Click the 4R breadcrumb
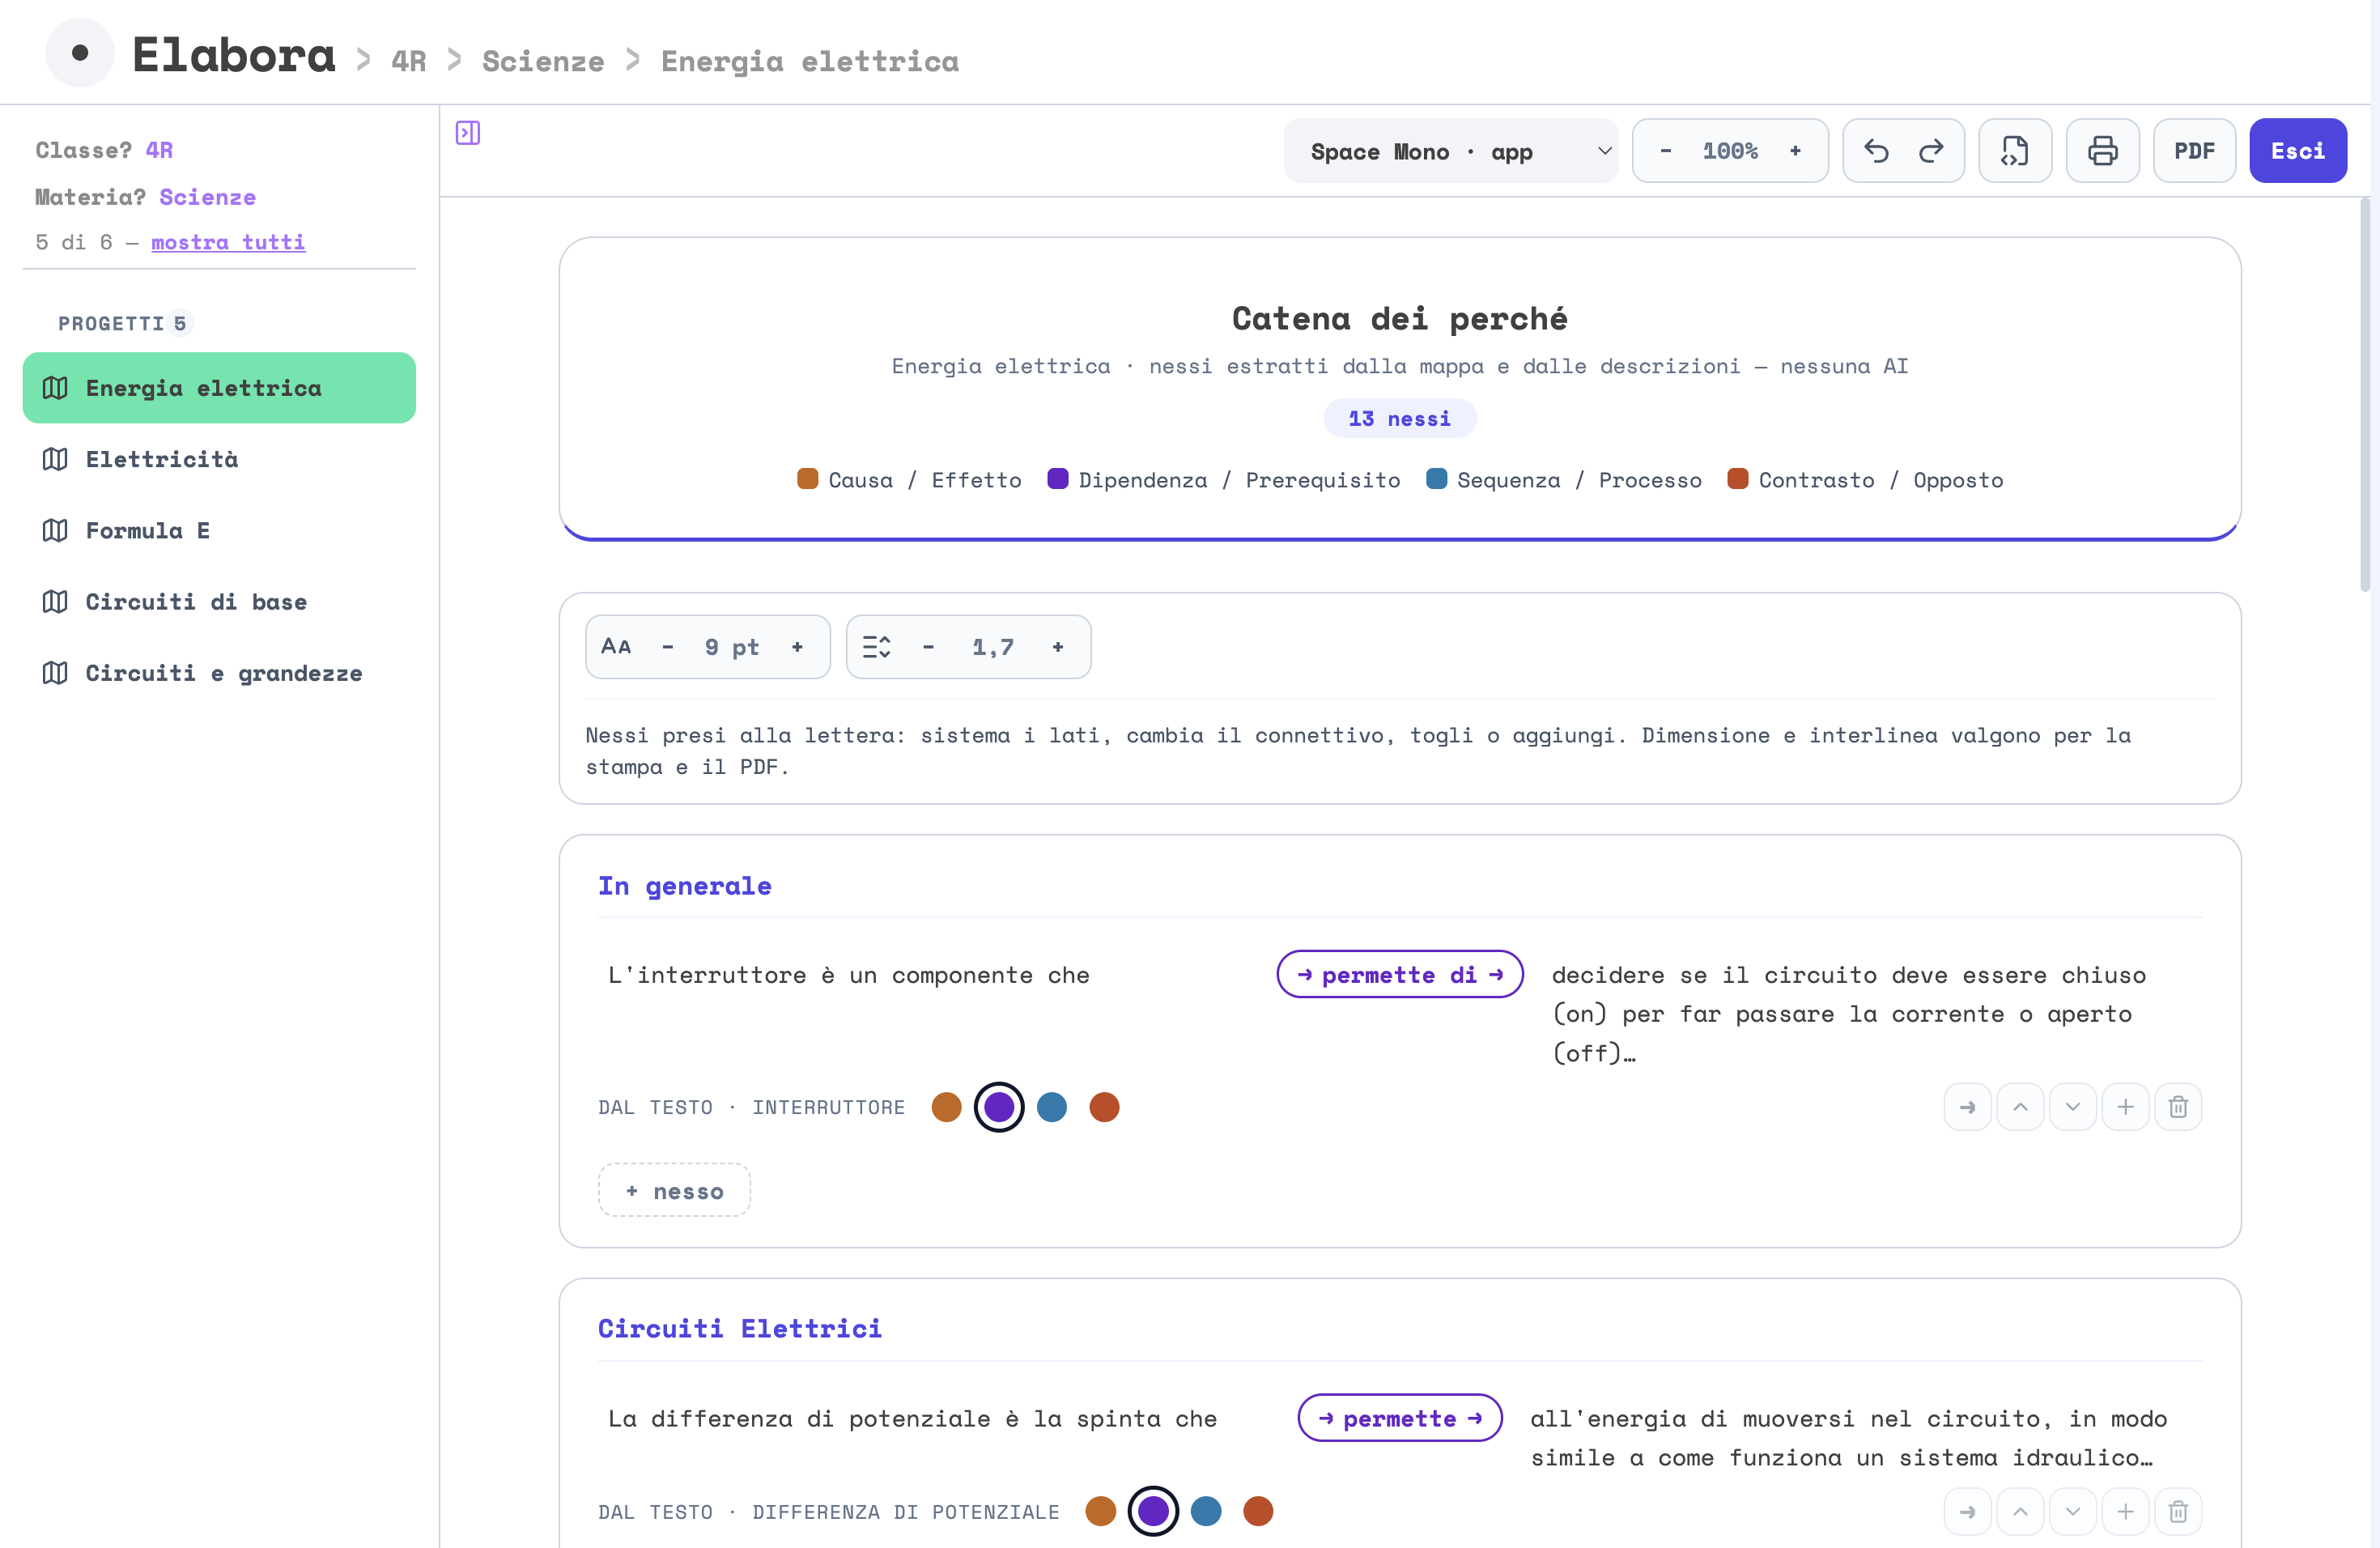 coord(408,61)
